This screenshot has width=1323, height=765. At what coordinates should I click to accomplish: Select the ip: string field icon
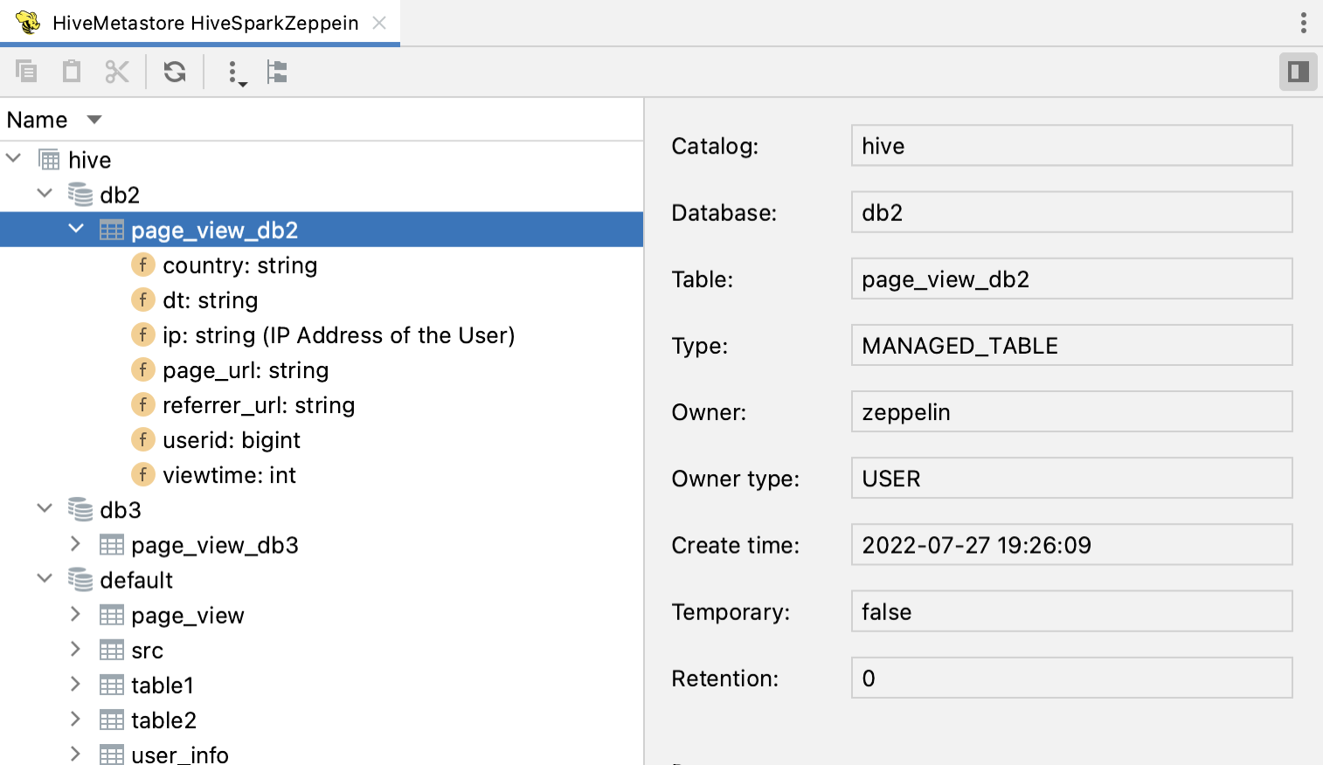coord(142,334)
